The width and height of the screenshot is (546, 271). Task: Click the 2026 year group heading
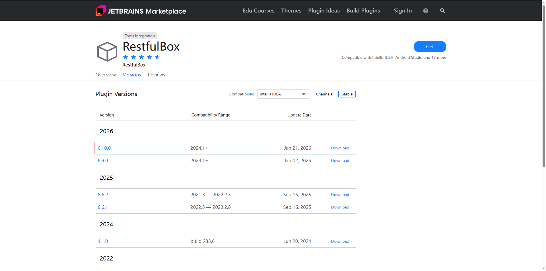coord(106,131)
